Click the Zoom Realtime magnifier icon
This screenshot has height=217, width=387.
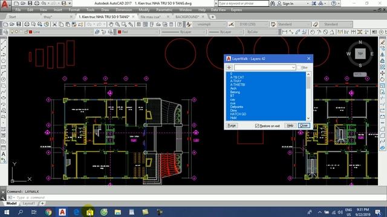click(117, 24)
